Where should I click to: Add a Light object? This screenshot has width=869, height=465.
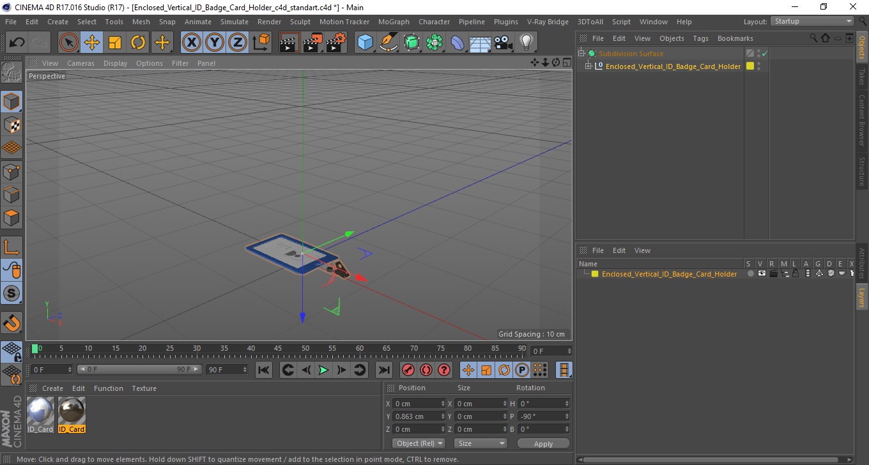(527, 43)
